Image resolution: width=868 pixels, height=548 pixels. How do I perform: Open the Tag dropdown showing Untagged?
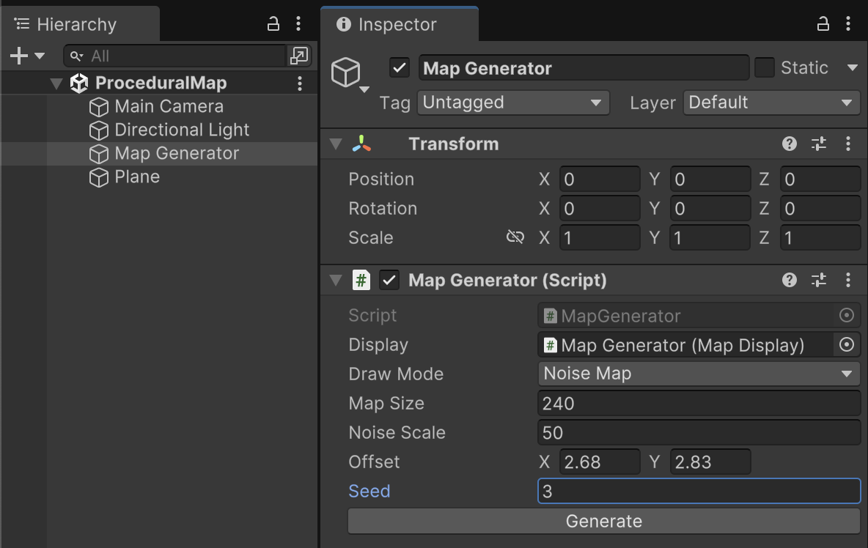(513, 103)
